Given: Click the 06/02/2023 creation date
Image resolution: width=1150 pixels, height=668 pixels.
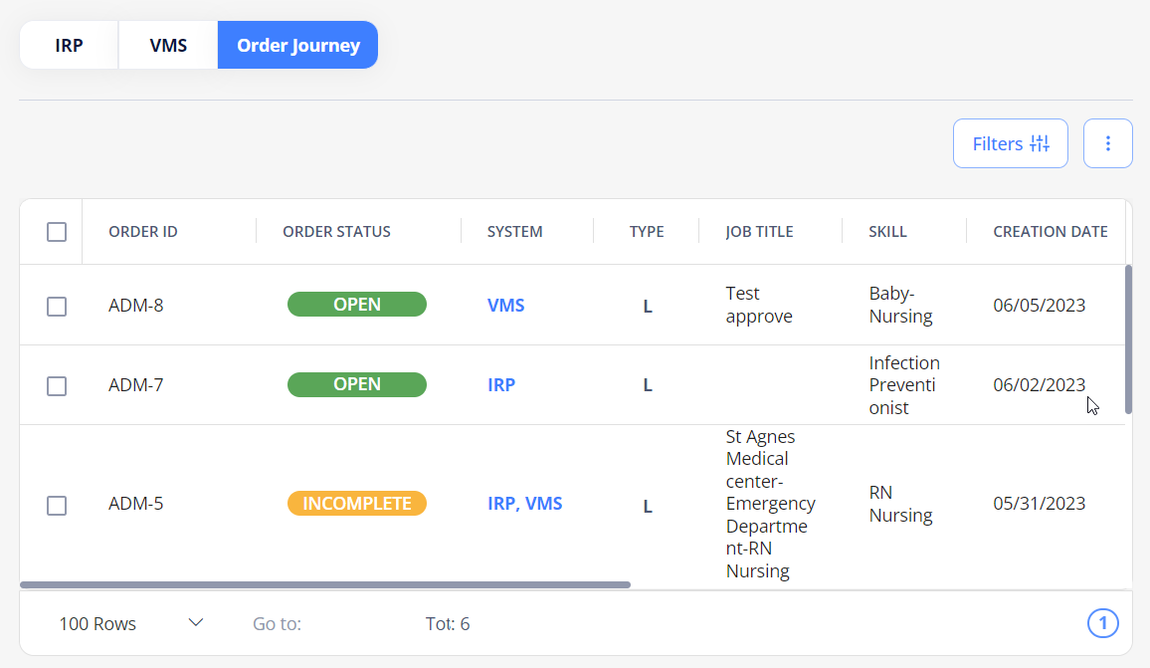Looking at the screenshot, I should pos(1040,385).
